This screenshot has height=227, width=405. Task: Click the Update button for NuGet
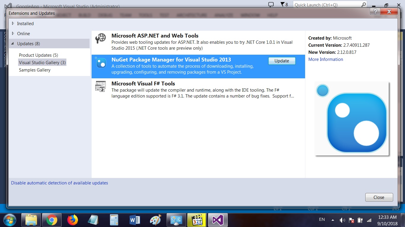(282, 61)
